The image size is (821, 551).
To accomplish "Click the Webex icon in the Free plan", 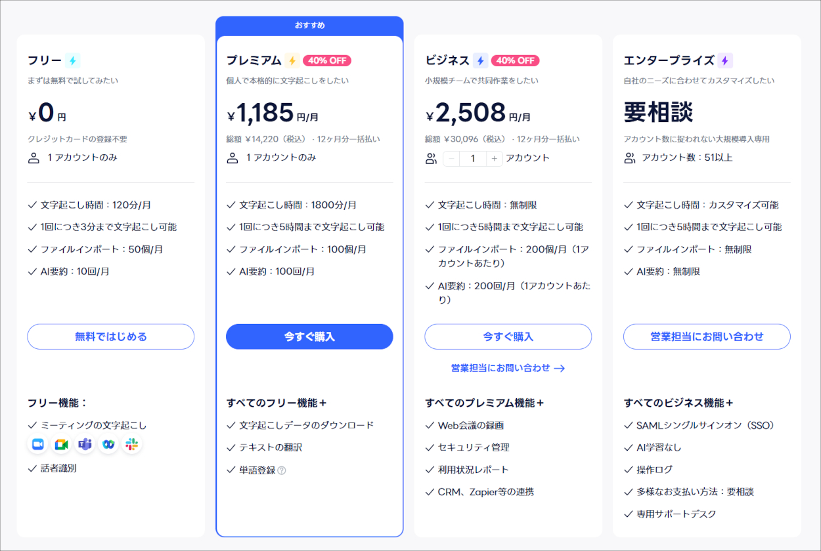I will tap(108, 444).
